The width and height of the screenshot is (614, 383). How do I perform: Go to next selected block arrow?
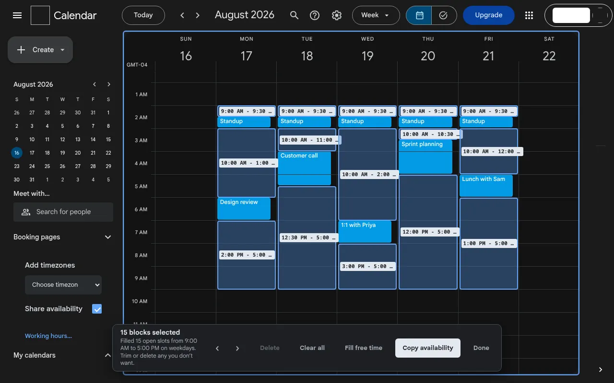pyautogui.click(x=237, y=348)
